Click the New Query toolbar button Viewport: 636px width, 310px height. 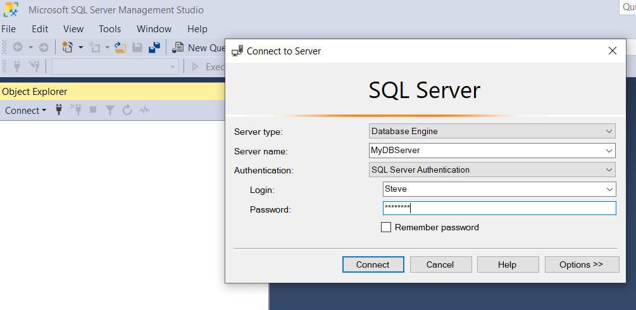pyautogui.click(x=197, y=47)
